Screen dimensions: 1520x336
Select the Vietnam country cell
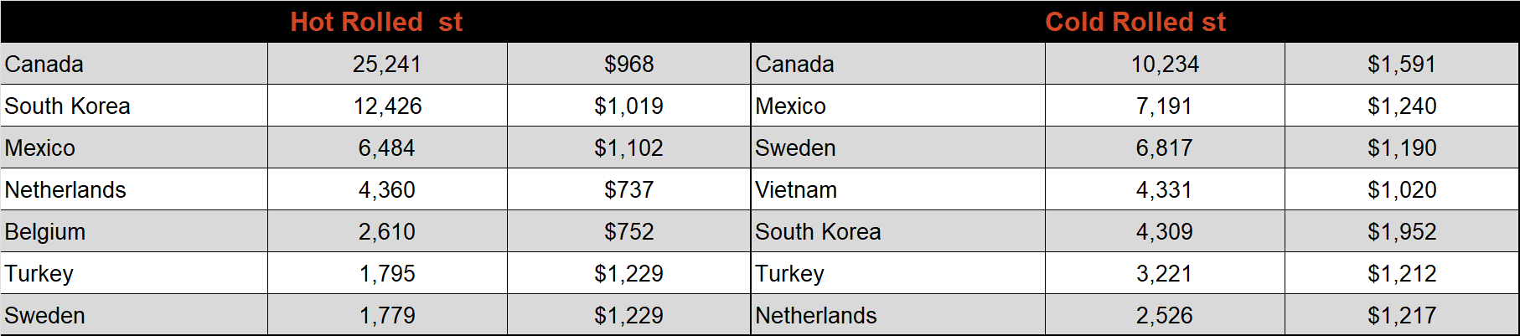[x=898, y=189]
